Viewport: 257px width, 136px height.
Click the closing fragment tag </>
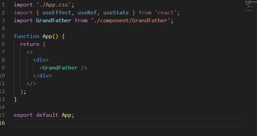31,84
